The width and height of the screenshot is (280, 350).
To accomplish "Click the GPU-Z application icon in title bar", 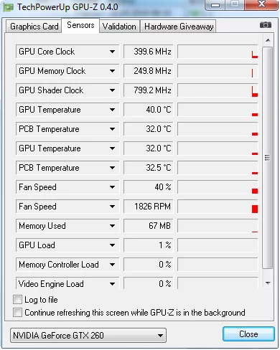I will tap(9, 7).
